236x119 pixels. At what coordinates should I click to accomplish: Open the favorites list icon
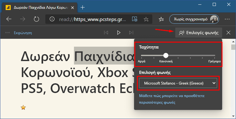tap(161, 19)
